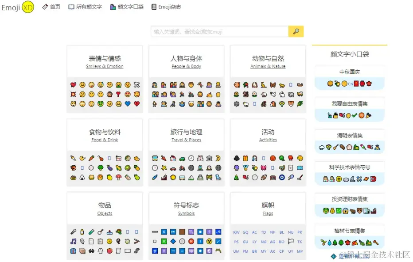Pick the heart-eyes smiley emoji

click(x=128, y=94)
